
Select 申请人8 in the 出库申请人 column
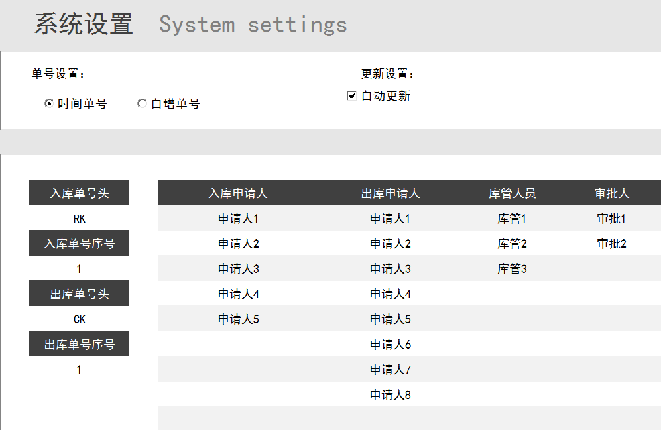391,395
